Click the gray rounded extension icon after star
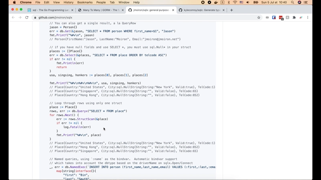Screen dimensions: 321x180 267,18
